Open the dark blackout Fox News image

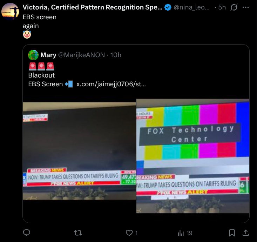(79, 151)
